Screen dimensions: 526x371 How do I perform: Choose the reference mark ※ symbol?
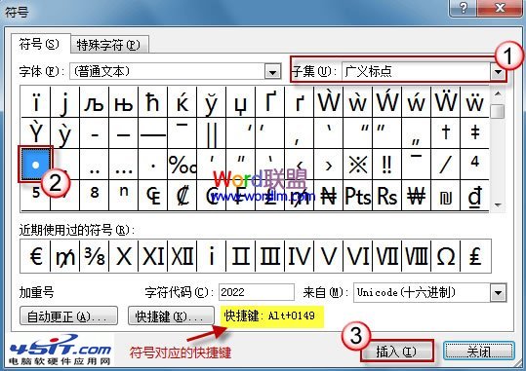click(357, 164)
